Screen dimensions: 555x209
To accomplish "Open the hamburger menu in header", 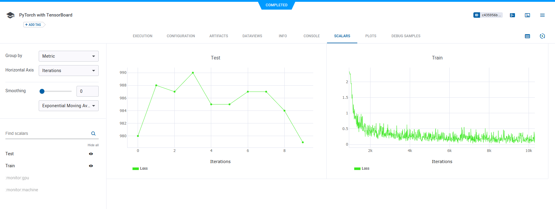I will [542, 15].
